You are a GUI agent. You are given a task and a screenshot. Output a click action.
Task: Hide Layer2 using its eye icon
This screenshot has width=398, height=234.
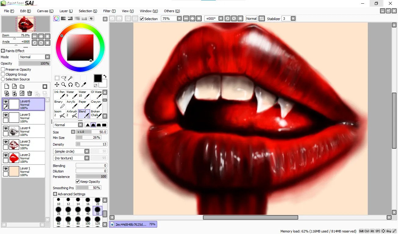point(5,155)
